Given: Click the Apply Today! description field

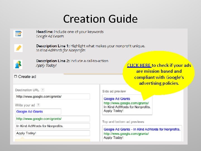Looking at the screenshot, I should (x=52, y=133).
